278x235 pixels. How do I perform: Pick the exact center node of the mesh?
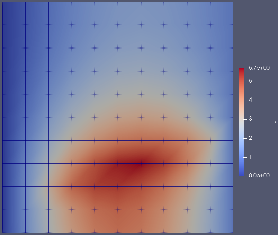coord(118,117)
